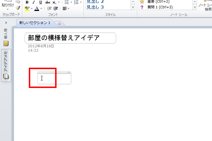Open ノート シール検索 (find tags)
This screenshot has height=141, width=212.
pos(205,5)
